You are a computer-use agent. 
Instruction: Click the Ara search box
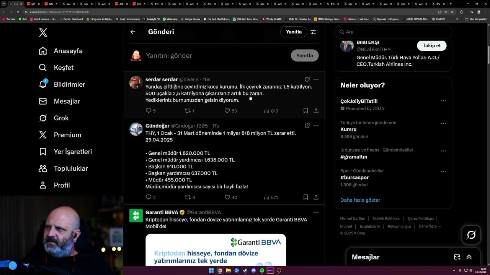coord(393,32)
